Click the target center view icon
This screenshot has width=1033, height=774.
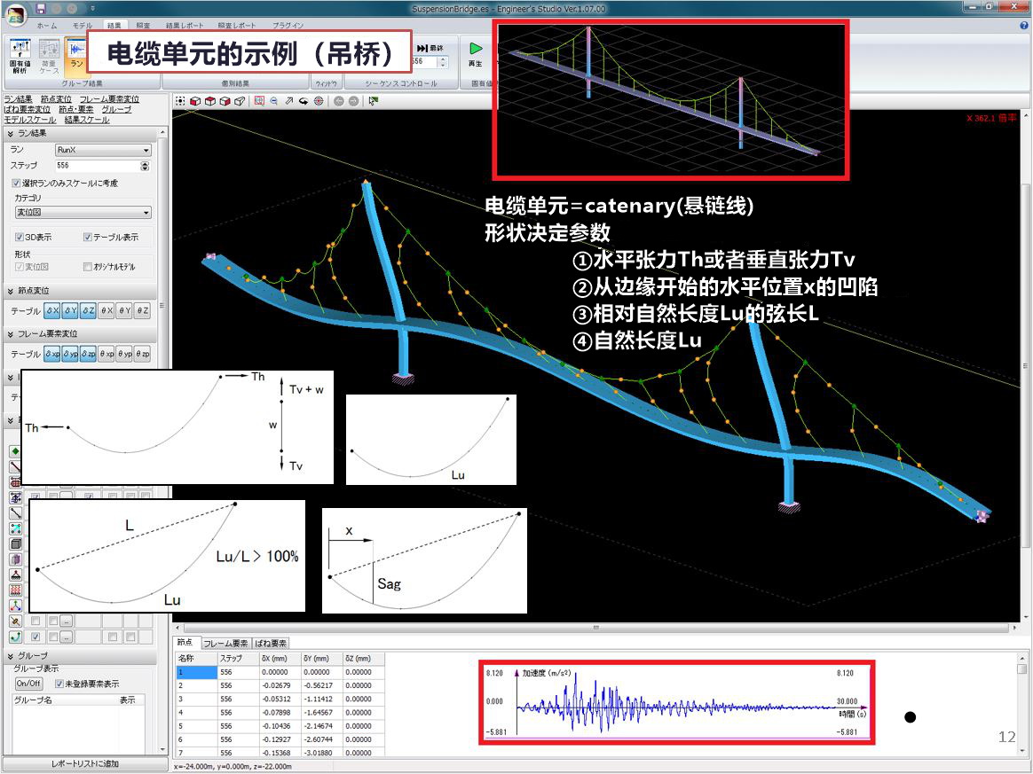(x=319, y=101)
